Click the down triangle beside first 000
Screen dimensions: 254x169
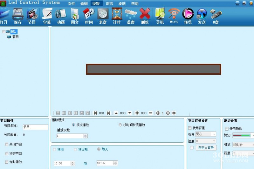coord(130,113)
